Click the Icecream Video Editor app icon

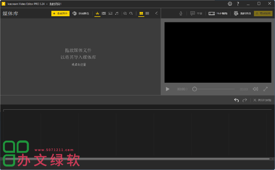click(x=3, y=4)
